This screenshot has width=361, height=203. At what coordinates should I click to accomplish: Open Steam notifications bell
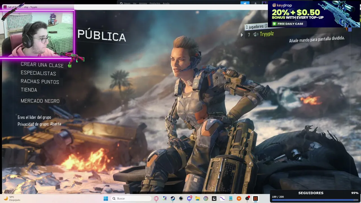pyautogui.click(x=256, y=3)
